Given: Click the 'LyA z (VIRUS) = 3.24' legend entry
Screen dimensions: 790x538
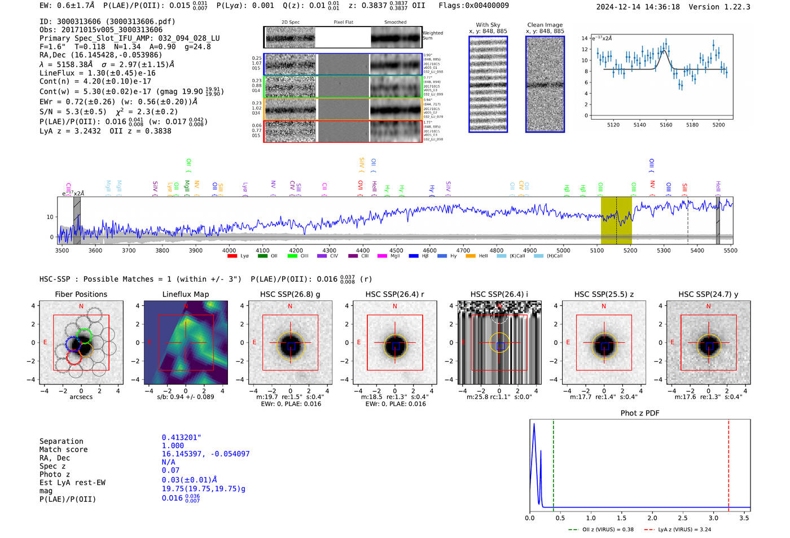Looking at the screenshot, I should tap(677, 530).
